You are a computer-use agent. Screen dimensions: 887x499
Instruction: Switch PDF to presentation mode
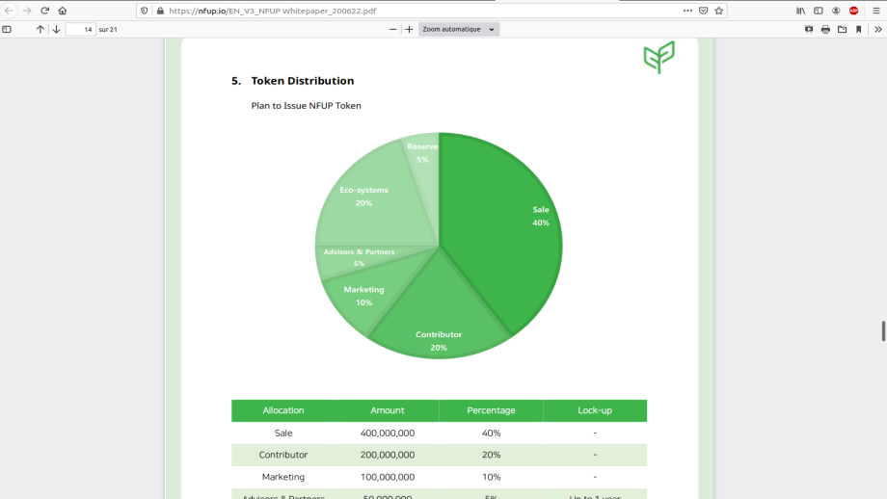click(809, 30)
